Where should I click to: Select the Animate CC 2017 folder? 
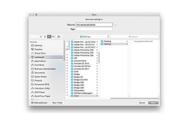[84, 69]
